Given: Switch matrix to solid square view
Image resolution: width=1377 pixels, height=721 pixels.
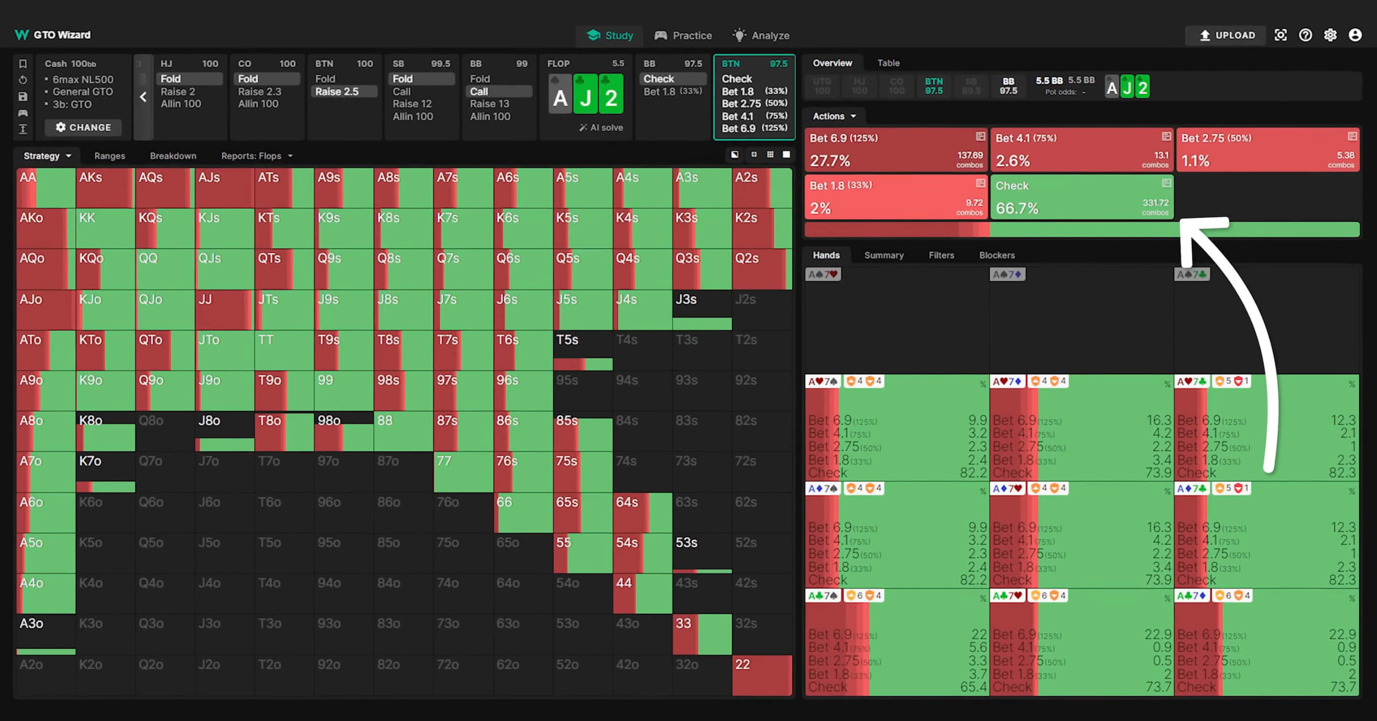Looking at the screenshot, I should click(x=786, y=155).
